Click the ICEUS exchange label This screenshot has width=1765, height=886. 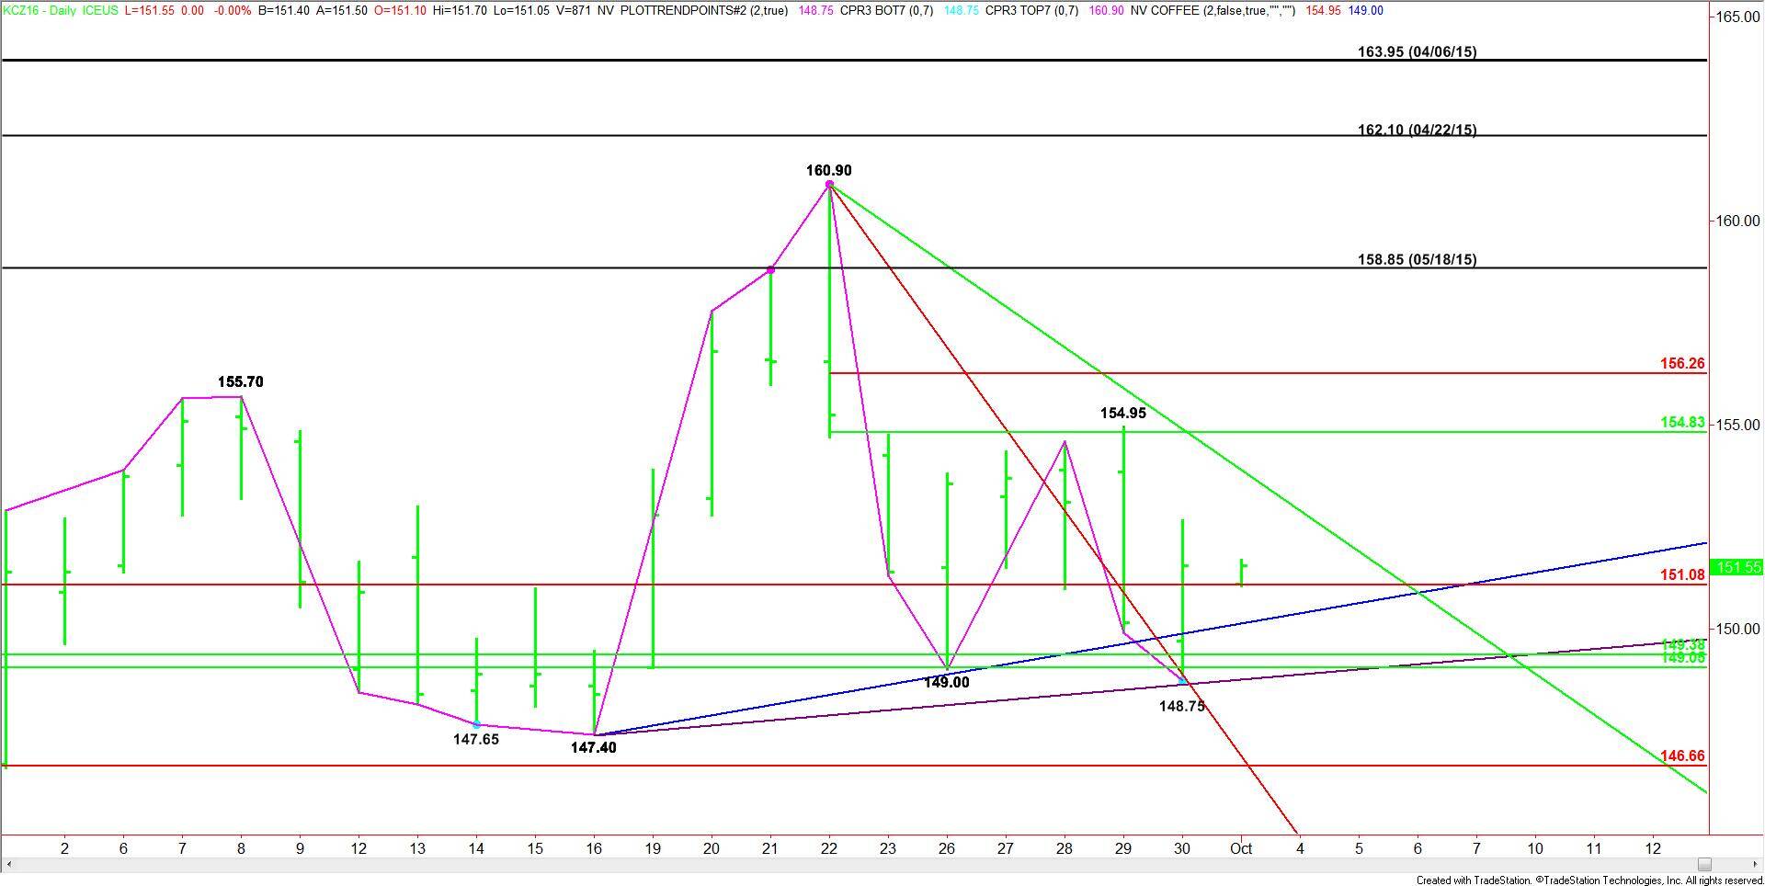click(101, 10)
